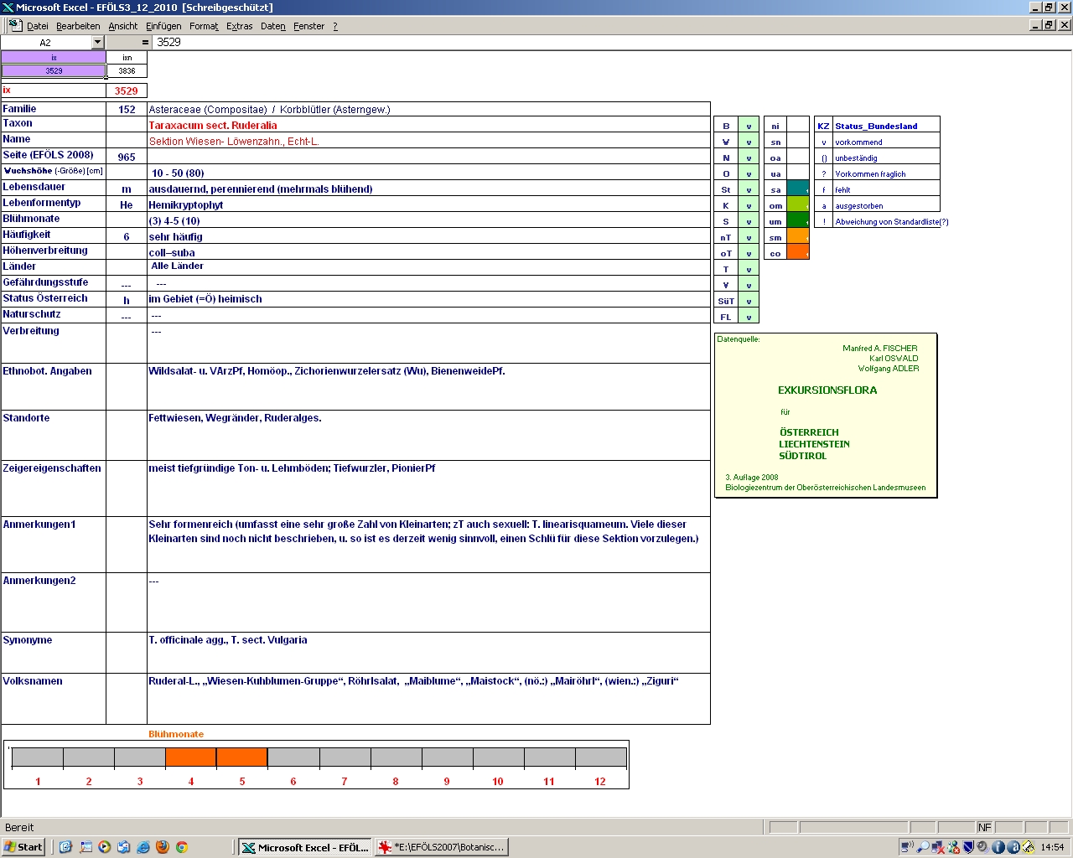Click the disconnected network tray icon
This screenshot has height=858, width=1073.
938,847
